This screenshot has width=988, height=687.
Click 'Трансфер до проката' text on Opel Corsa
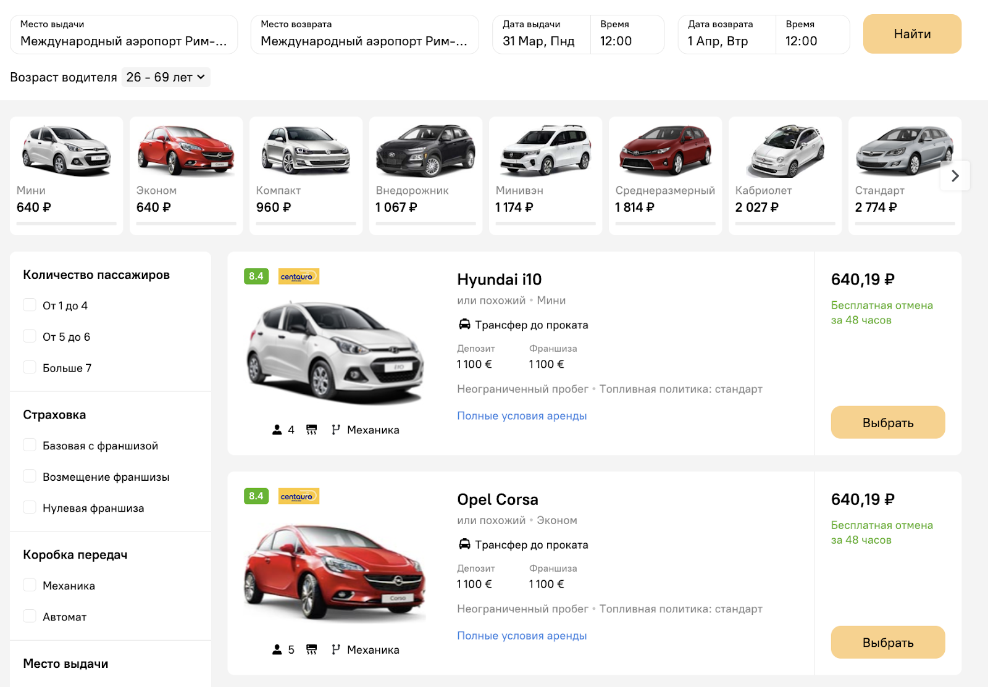(x=532, y=544)
